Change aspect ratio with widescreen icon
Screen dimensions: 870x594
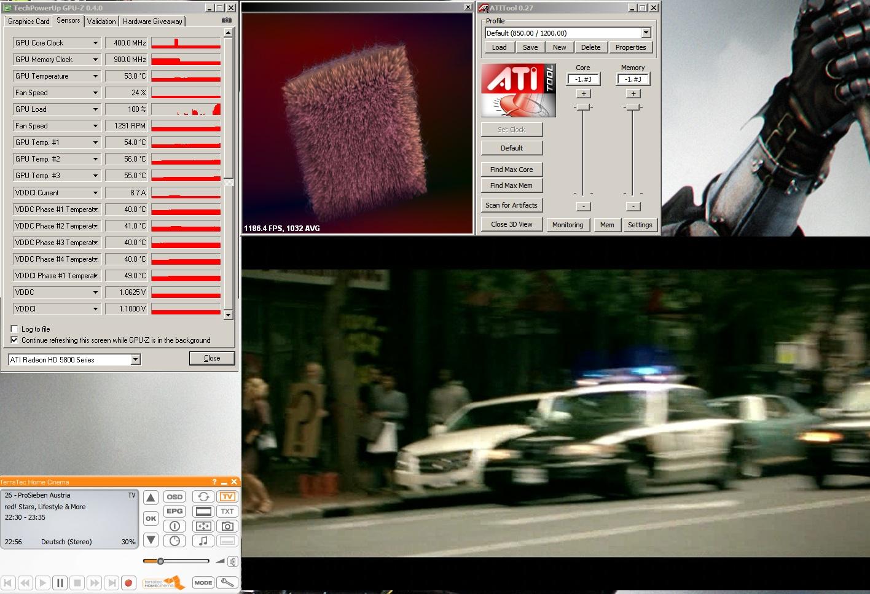click(x=203, y=511)
